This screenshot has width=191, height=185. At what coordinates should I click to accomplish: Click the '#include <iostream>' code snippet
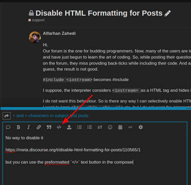[67, 80]
